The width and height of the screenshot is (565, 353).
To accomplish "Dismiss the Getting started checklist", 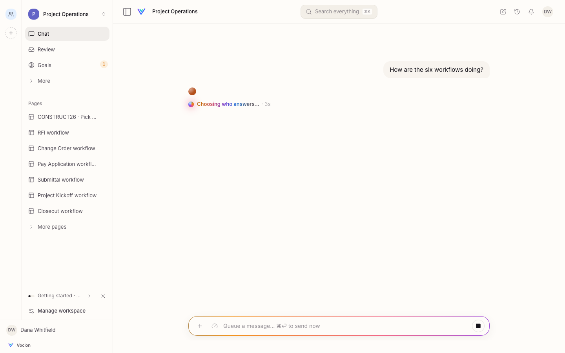I will click(103, 296).
